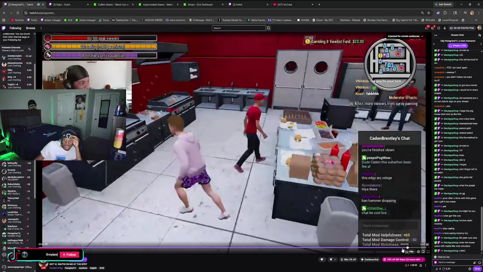Toggle fullscreen on the video player
Viewport: 483px width, 272px height.
point(428,252)
